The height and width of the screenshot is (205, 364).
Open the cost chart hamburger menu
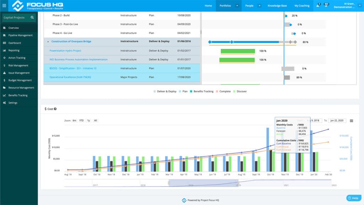point(351,121)
